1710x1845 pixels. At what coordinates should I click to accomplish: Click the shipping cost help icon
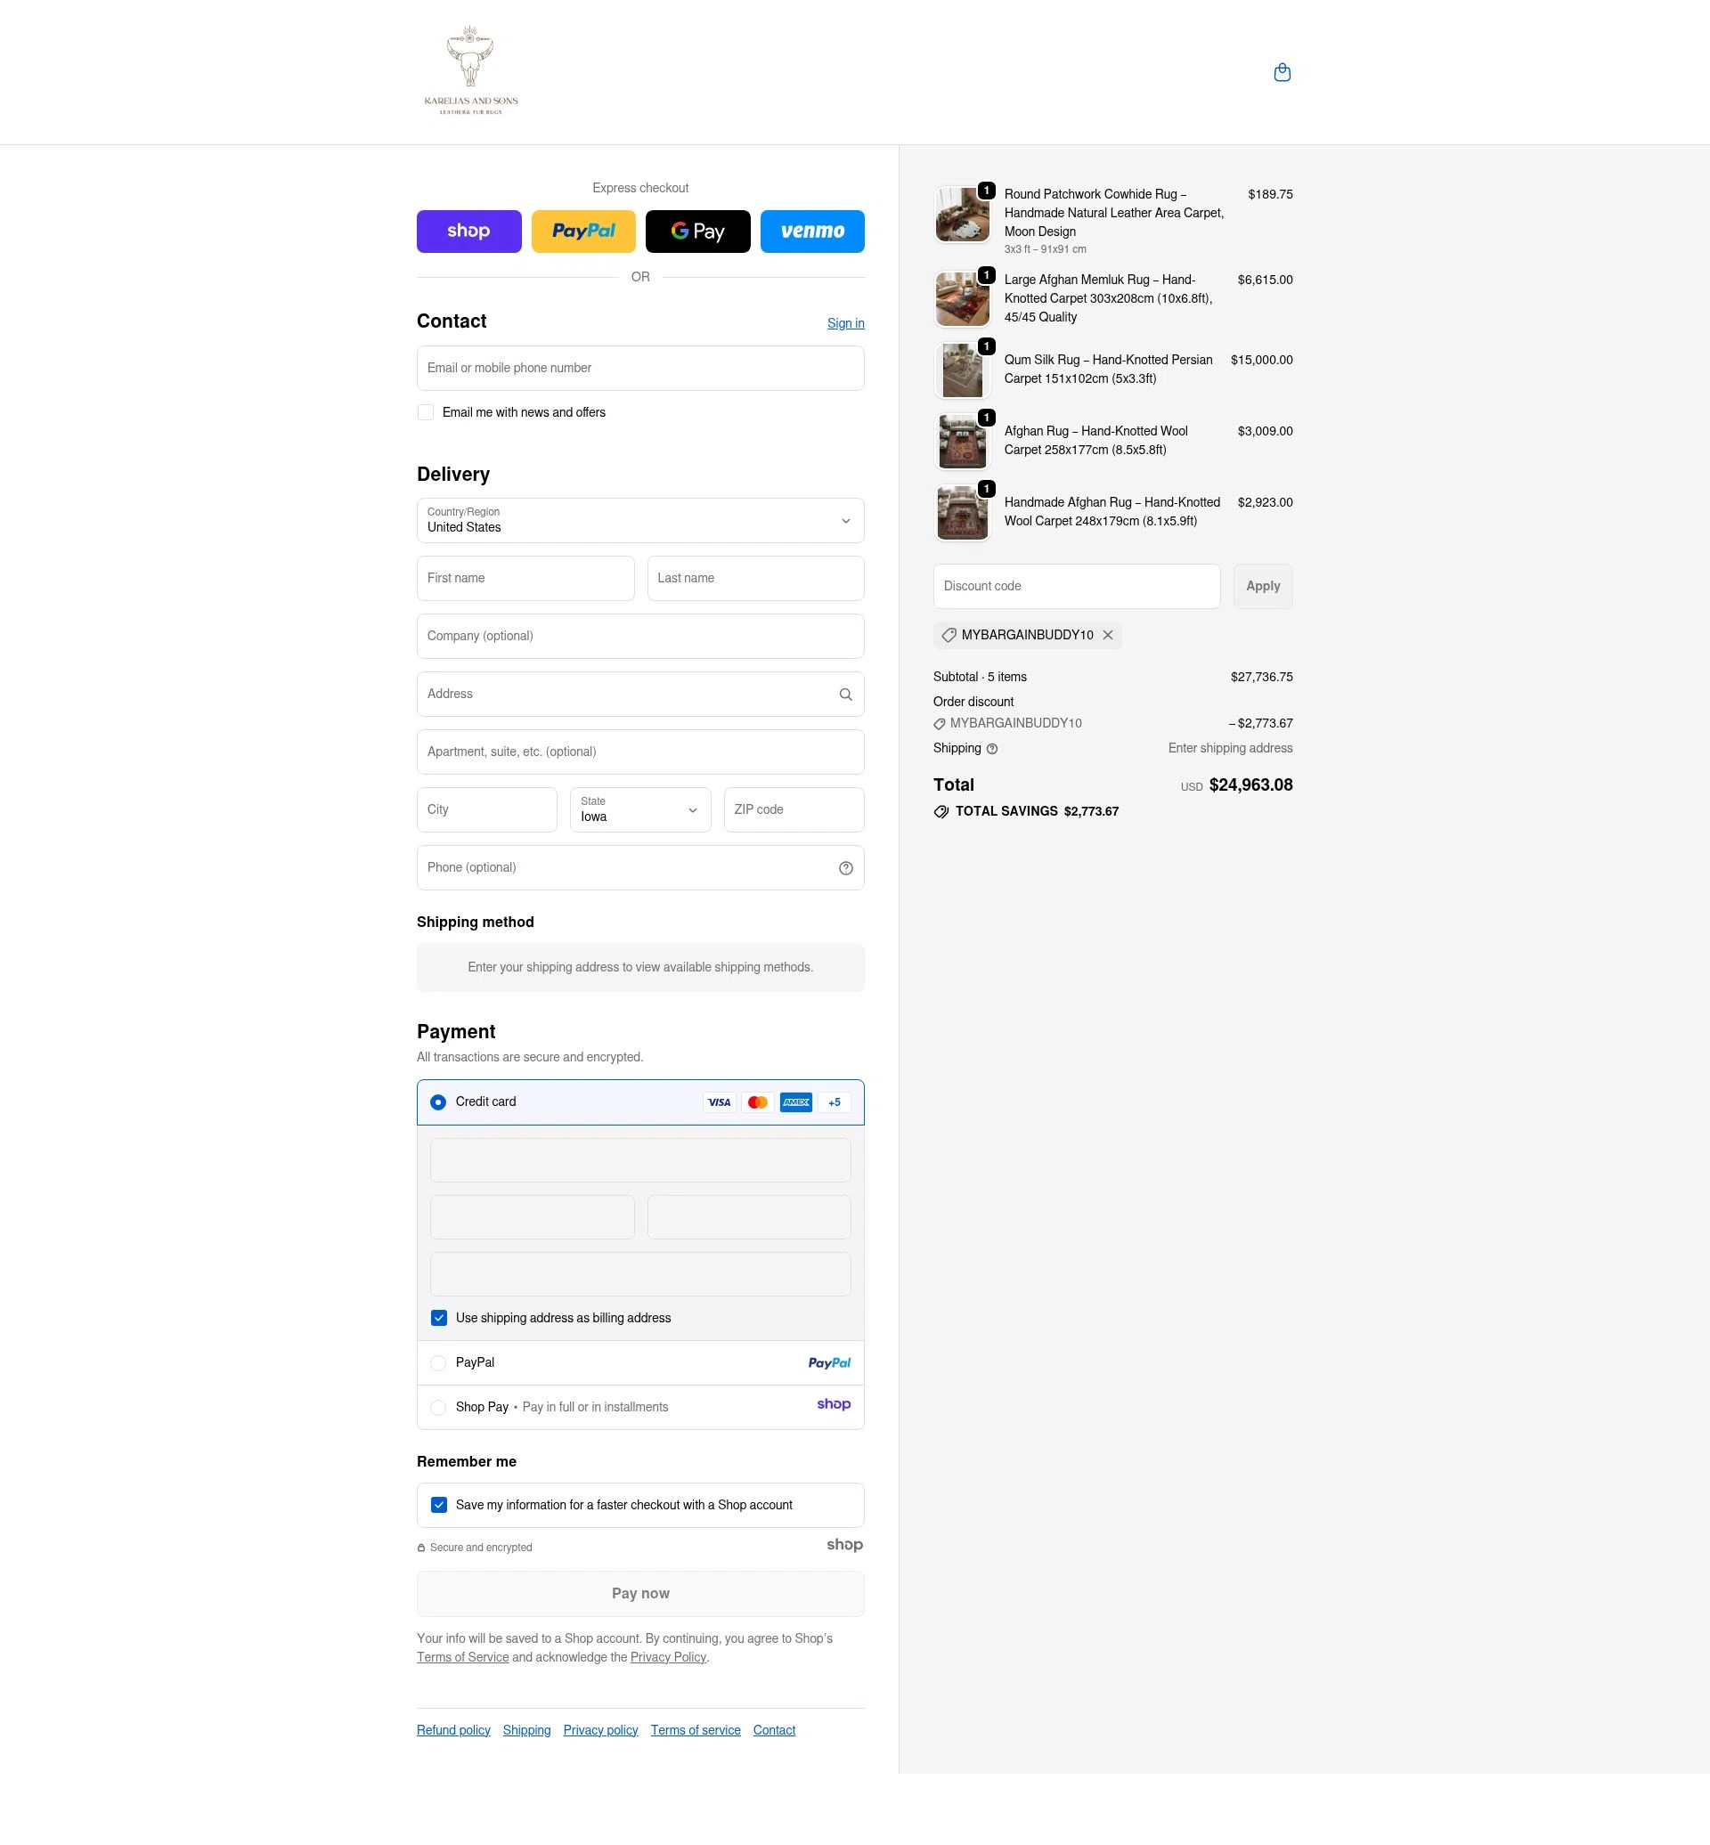[993, 748]
